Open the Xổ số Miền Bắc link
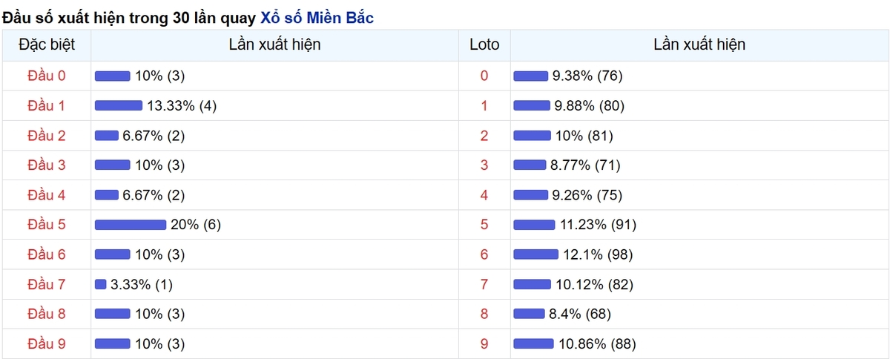Image resolution: width=890 pixels, height=359 pixels. click(317, 17)
